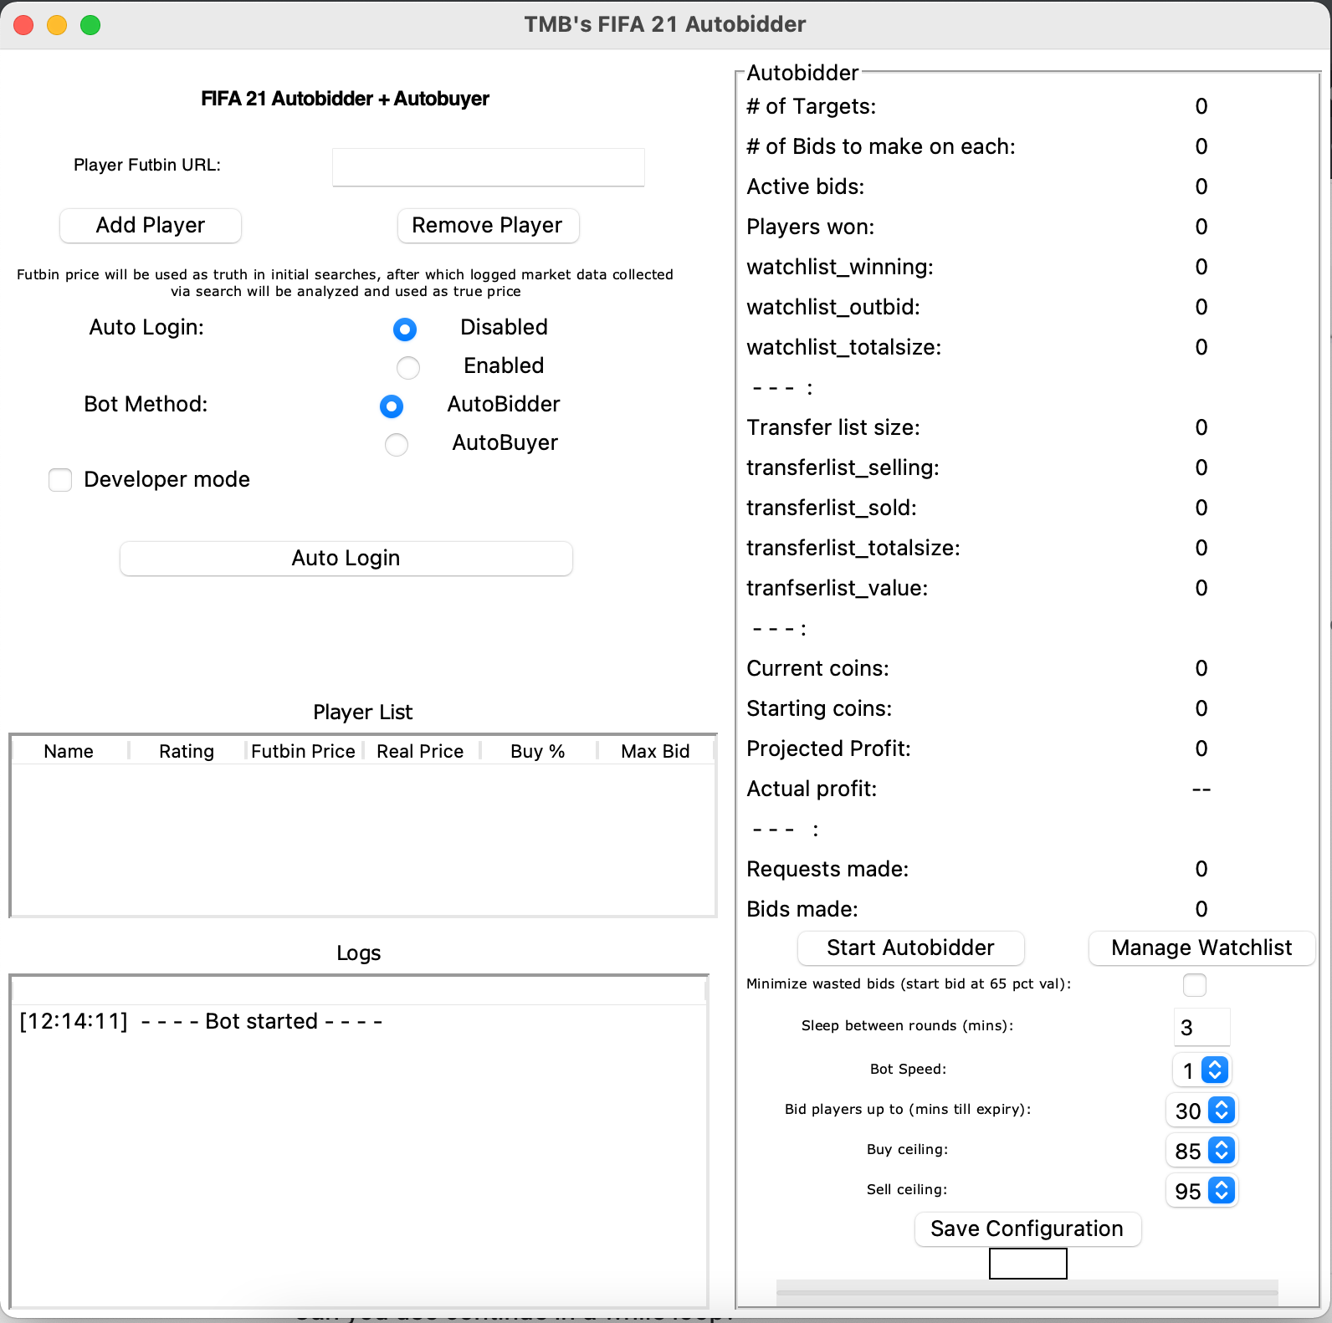Click the Requests made label

pos(827,870)
